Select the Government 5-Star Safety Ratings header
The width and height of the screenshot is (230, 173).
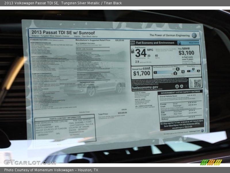click(x=180, y=93)
